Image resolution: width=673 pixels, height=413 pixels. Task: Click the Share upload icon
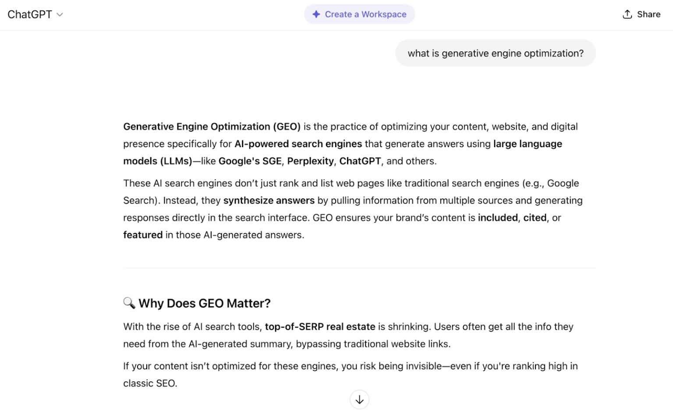point(627,14)
